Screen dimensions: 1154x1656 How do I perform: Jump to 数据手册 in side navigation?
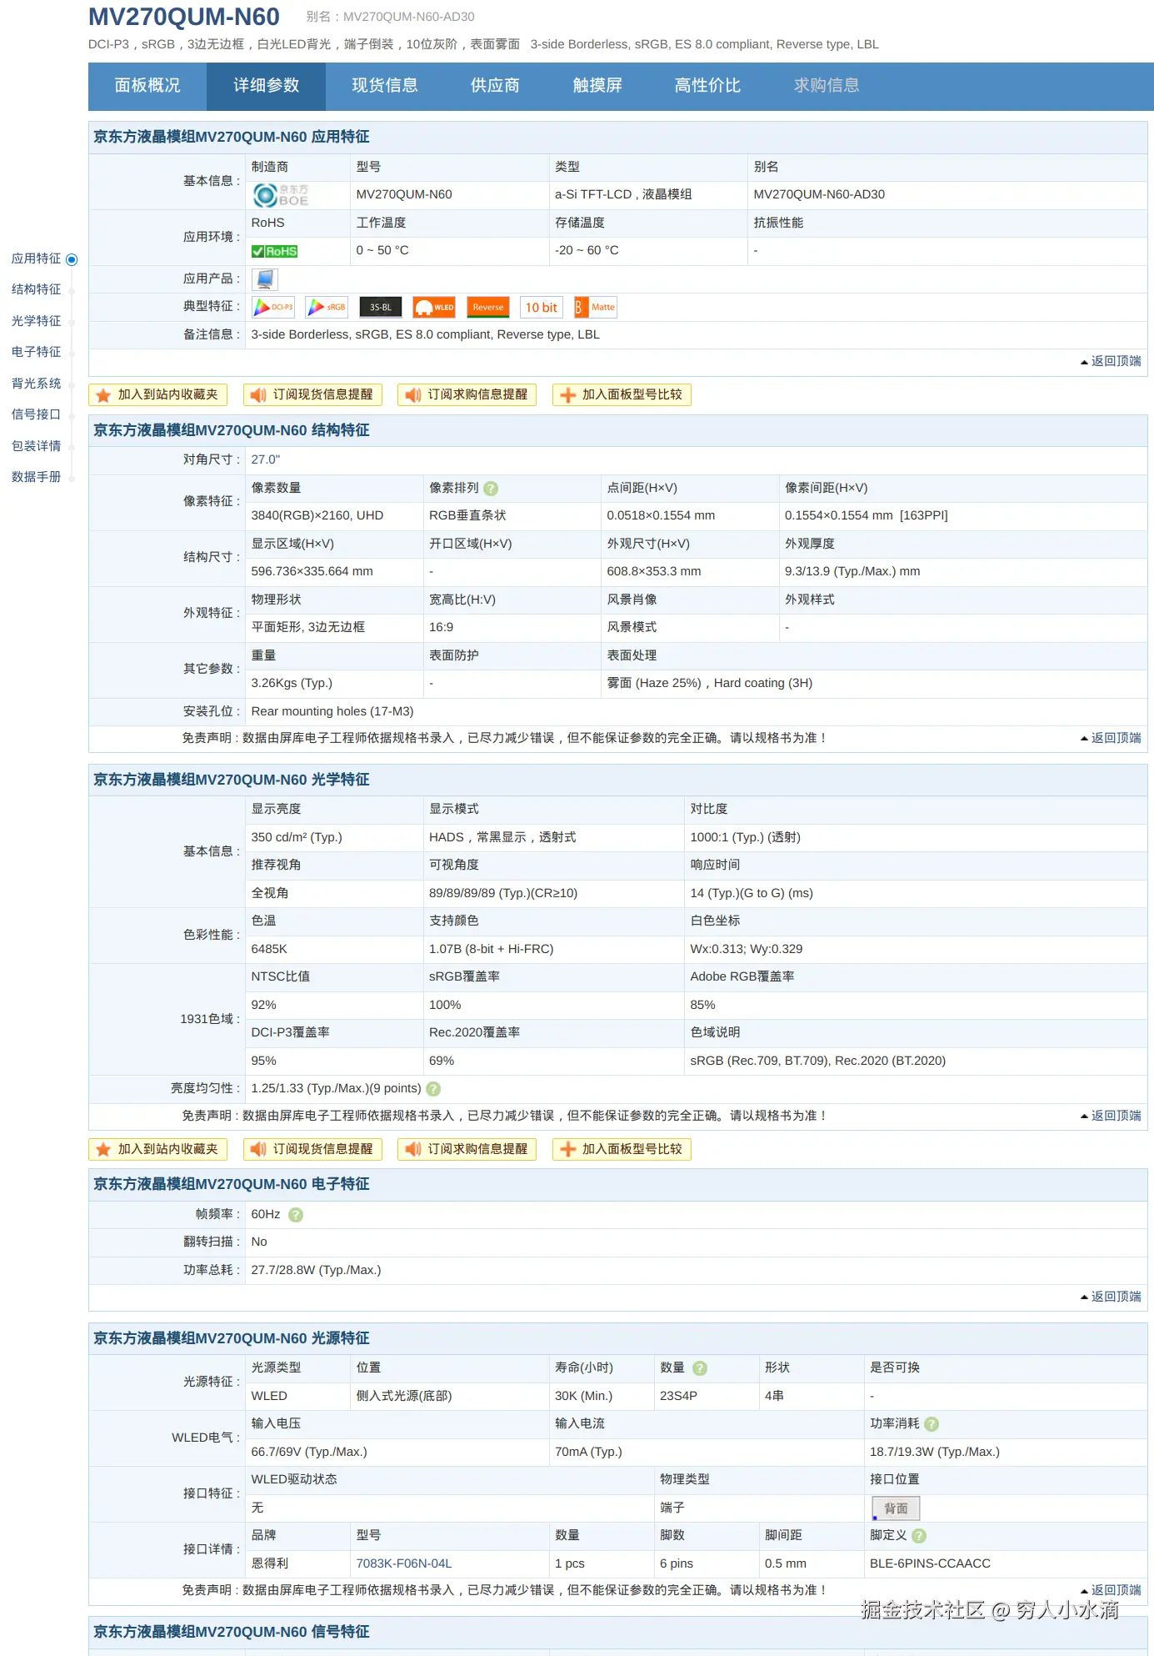tap(37, 477)
